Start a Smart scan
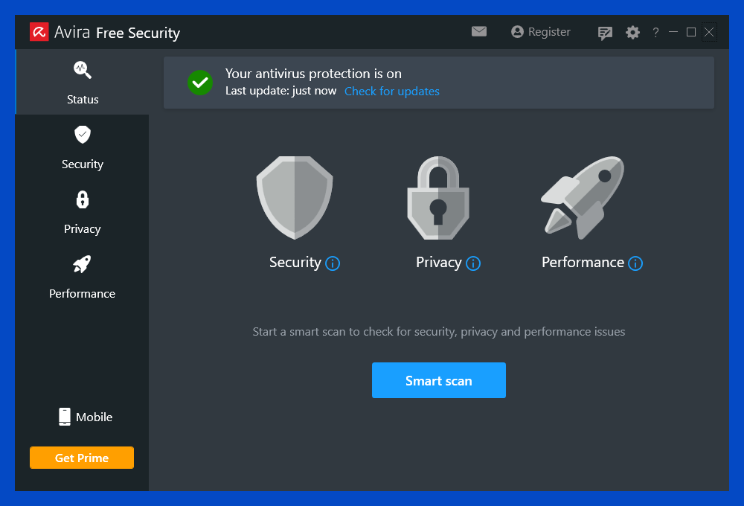744x506 pixels. [438, 380]
